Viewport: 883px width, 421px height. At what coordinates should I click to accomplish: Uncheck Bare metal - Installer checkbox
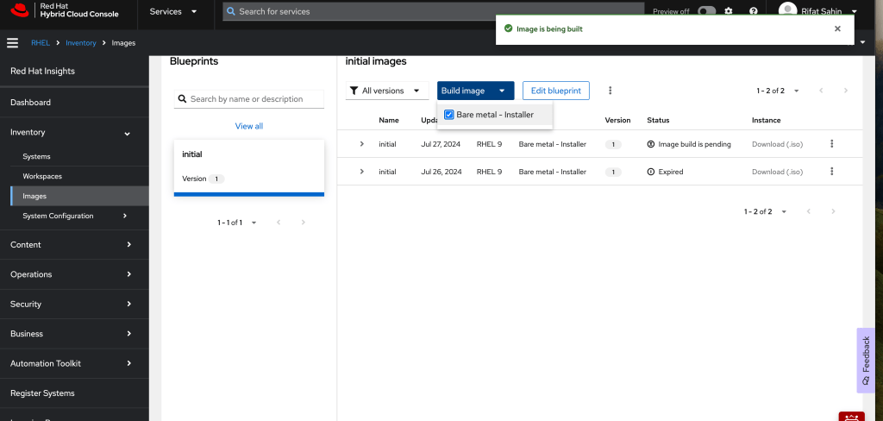[x=448, y=115]
